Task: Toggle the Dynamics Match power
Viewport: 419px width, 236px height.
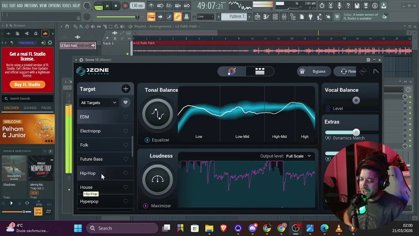Action: [x=328, y=138]
